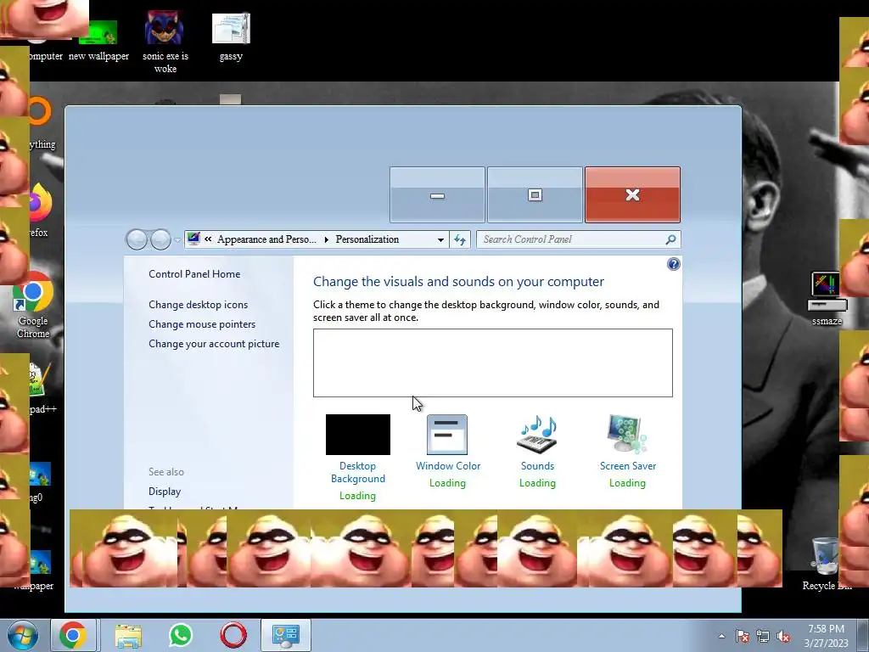The image size is (869, 652).
Task: Open the Window Color icon
Action: [x=447, y=434]
